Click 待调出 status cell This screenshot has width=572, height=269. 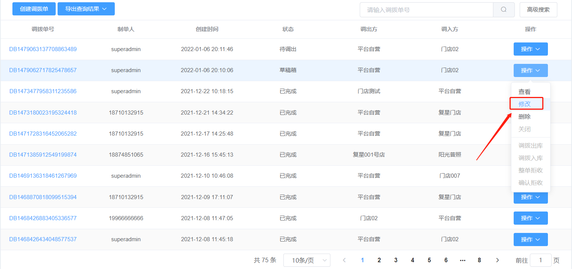click(288, 49)
